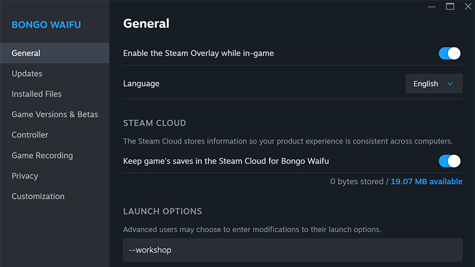Switch to the Controller settings
This screenshot has width=475, height=267.
click(30, 135)
